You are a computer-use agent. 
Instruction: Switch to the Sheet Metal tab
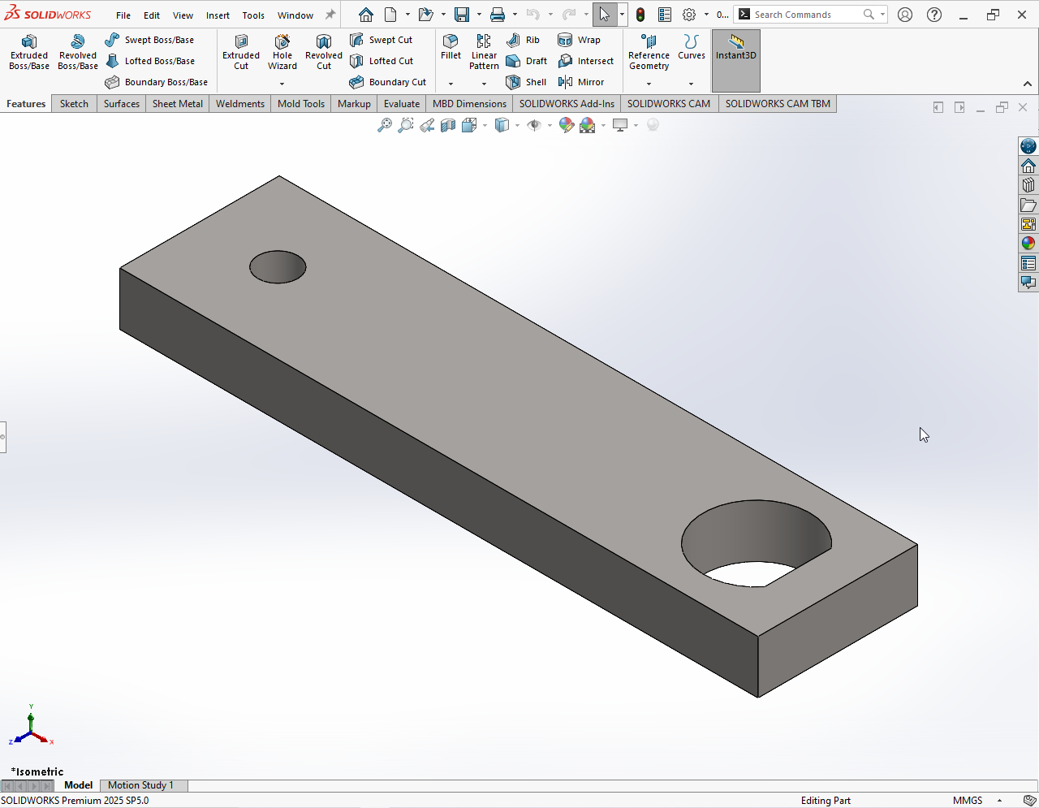pyautogui.click(x=178, y=104)
